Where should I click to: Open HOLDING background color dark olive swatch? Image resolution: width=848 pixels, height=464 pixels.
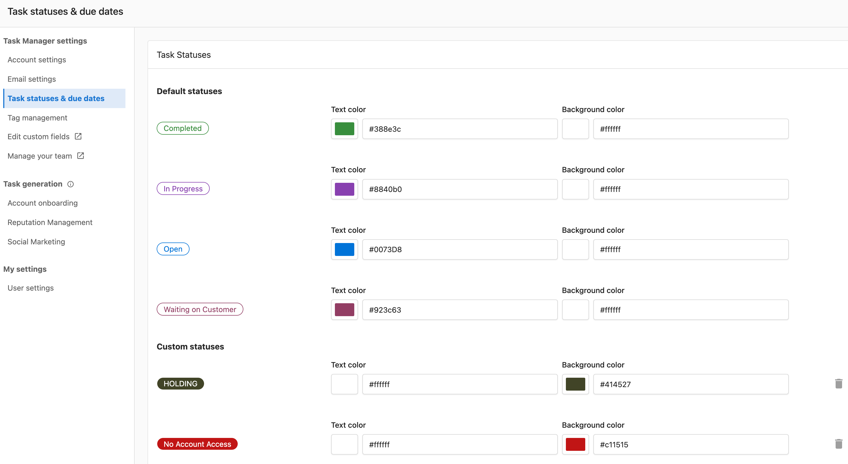[x=575, y=384]
